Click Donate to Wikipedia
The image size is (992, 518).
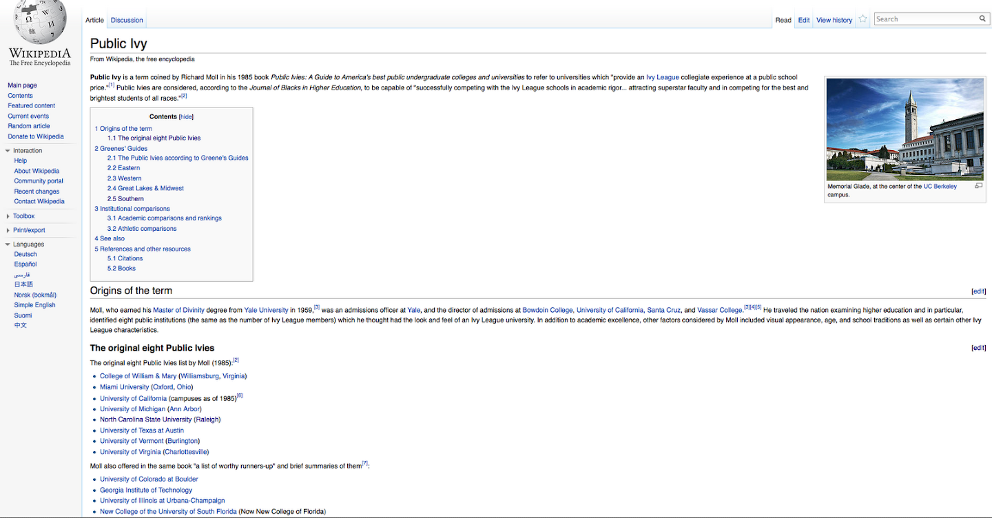pyautogui.click(x=36, y=136)
